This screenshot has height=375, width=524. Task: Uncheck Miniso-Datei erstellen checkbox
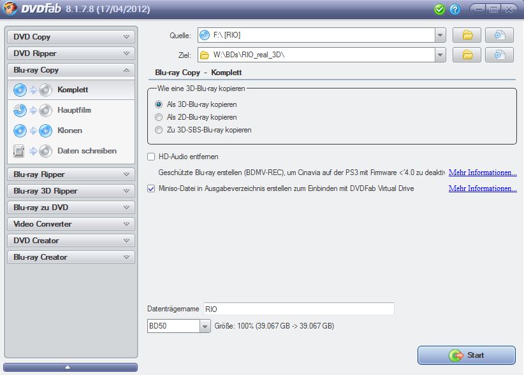151,188
